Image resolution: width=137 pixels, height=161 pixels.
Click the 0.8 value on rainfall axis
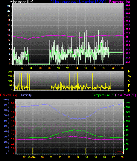[13, 117]
